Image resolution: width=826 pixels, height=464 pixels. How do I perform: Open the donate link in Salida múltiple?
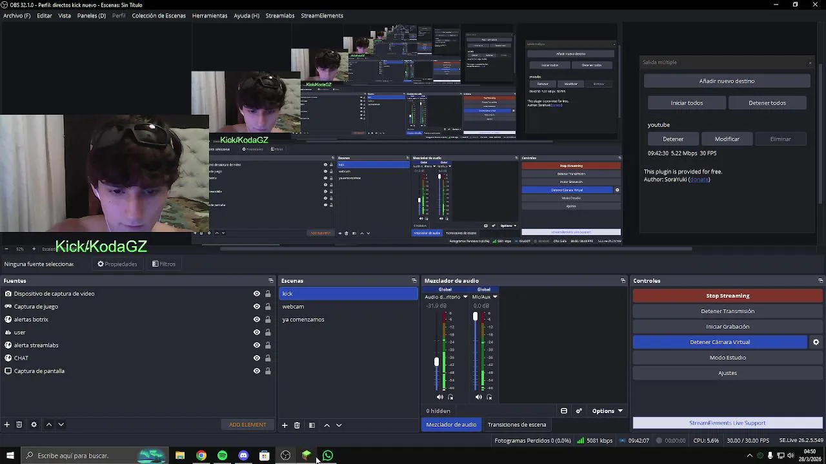(x=699, y=179)
